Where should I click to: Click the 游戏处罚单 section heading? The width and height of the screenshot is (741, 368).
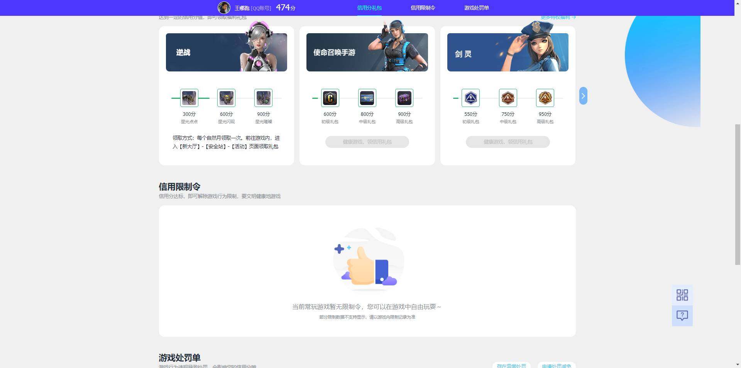[x=179, y=358]
